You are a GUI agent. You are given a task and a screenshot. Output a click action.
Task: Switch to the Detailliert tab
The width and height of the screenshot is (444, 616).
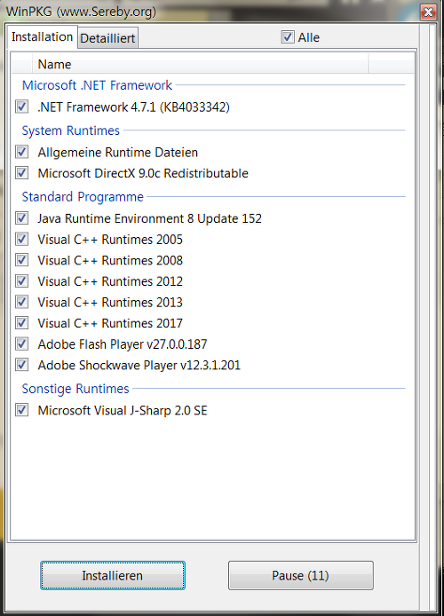[107, 38]
